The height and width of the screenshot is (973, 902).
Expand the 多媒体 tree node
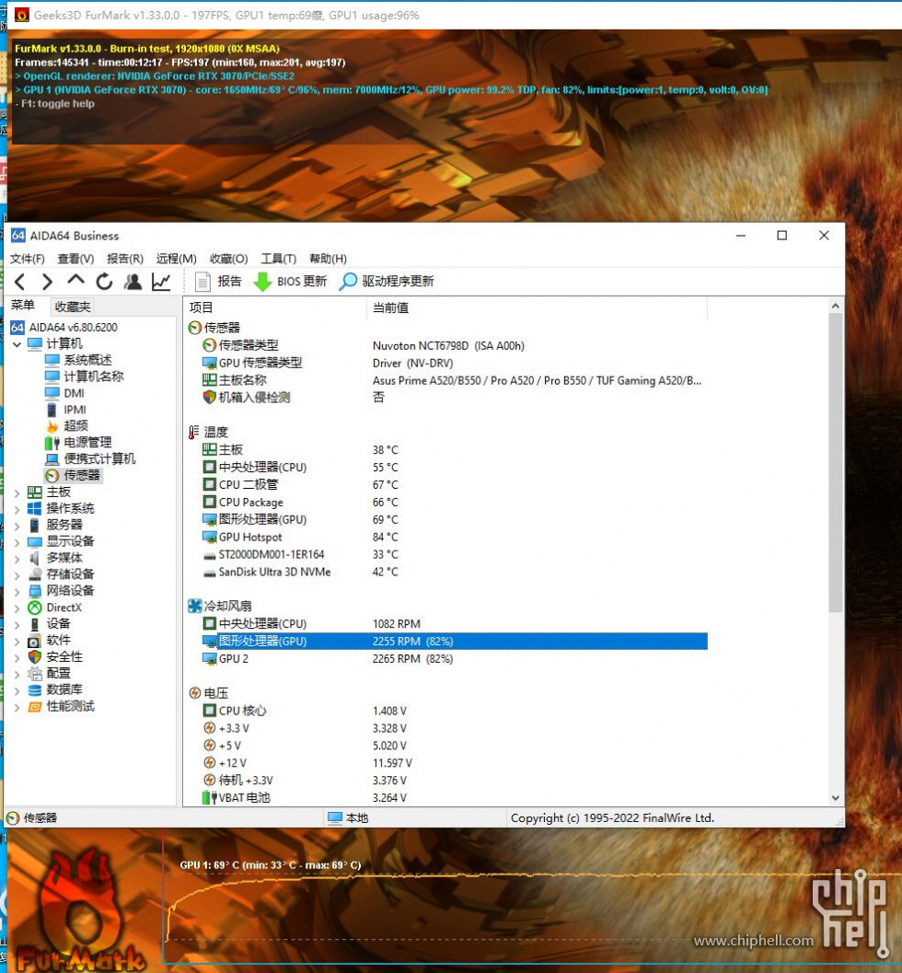(x=17, y=559)
